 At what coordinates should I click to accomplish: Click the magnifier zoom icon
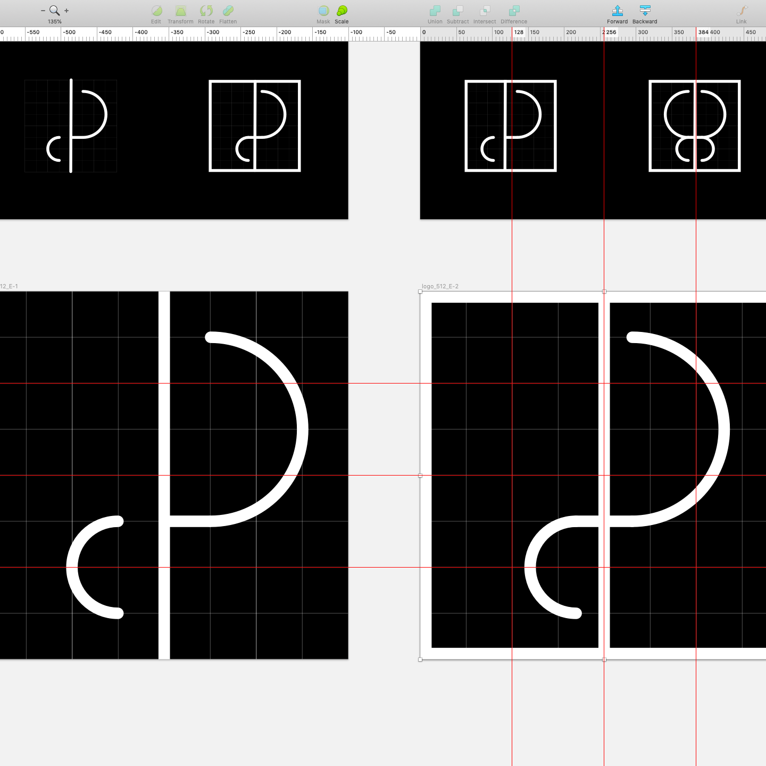pyautogui.click(x=54, y=10)
